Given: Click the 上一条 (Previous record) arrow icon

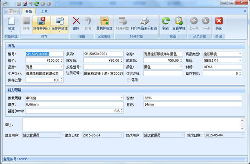Looking at the screenshot, I should 194,21.
